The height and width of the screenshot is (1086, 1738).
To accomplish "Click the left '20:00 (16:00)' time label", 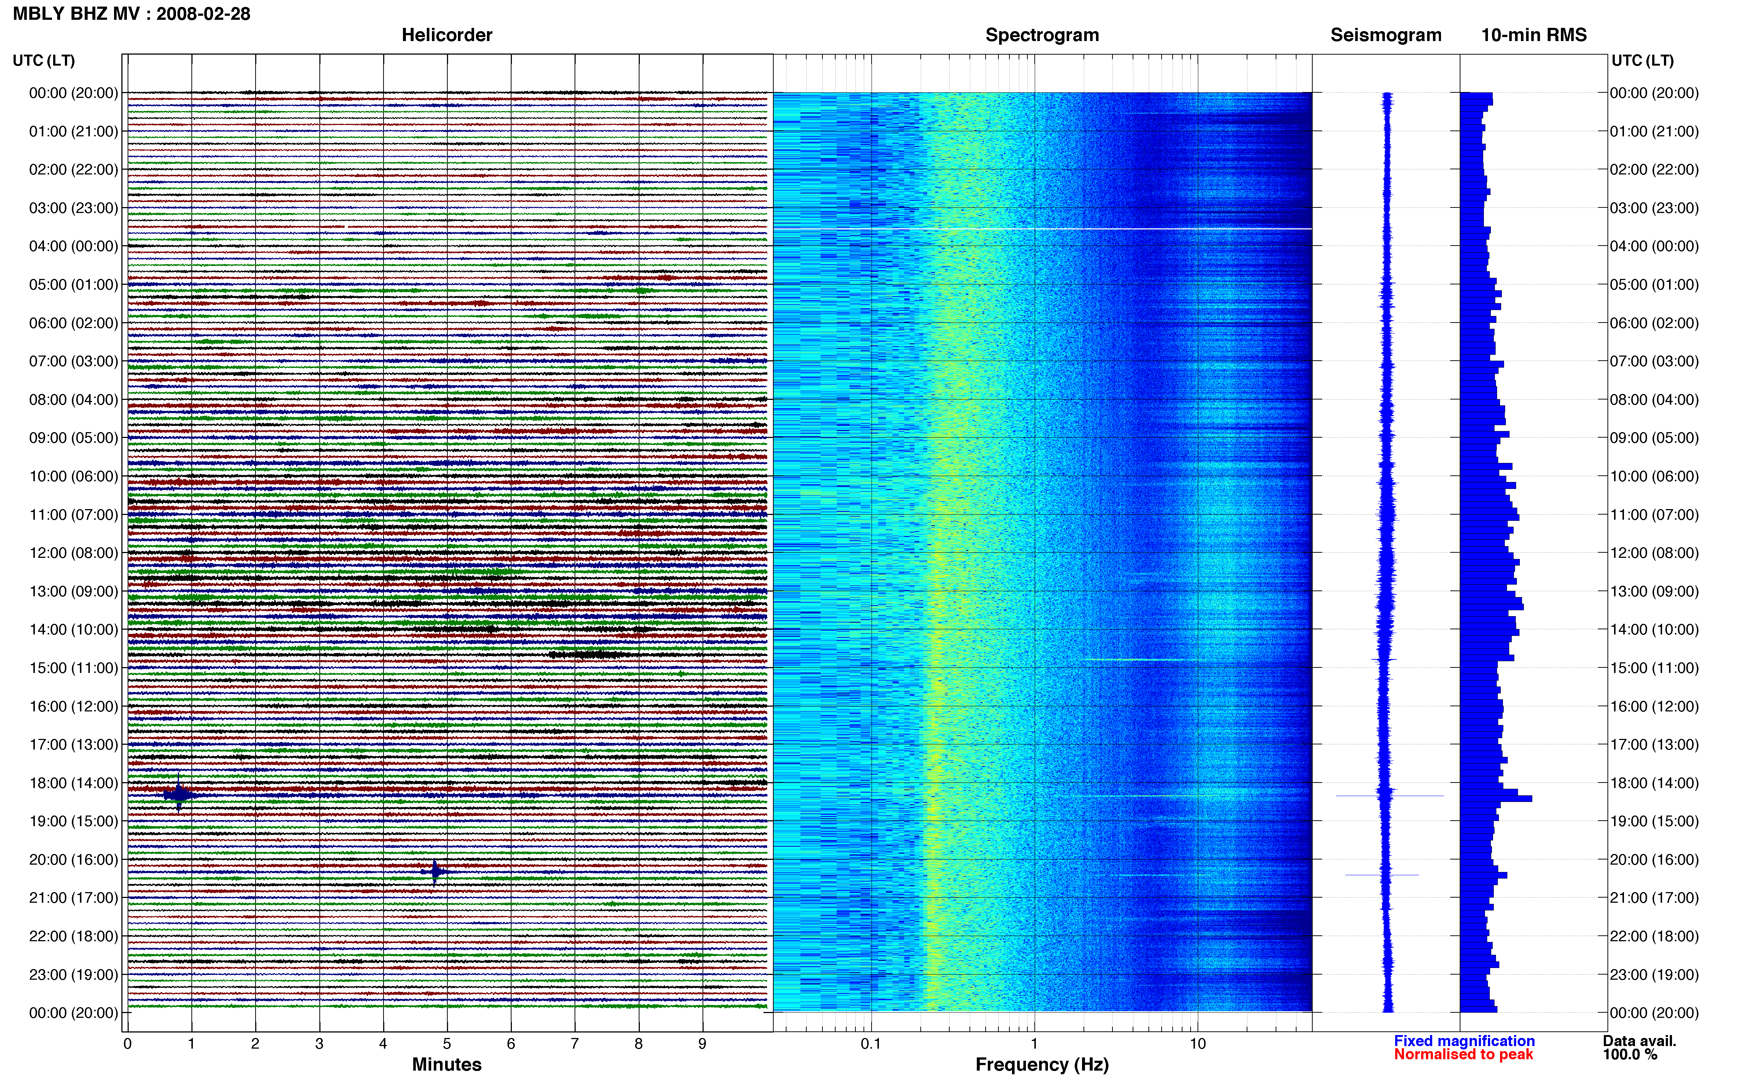I will pyautogui.click(x=73, y=860).
